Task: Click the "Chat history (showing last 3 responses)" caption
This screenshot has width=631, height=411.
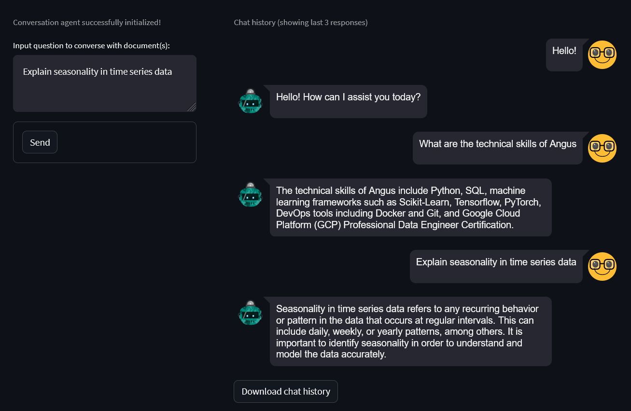Action: tap(301, 23)
